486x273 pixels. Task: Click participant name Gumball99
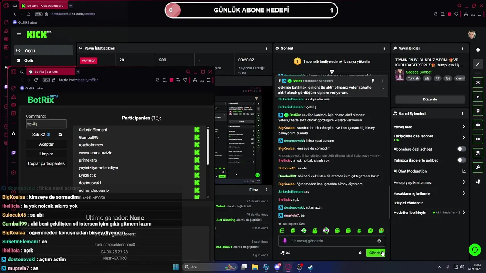click(x=88, y=137)
